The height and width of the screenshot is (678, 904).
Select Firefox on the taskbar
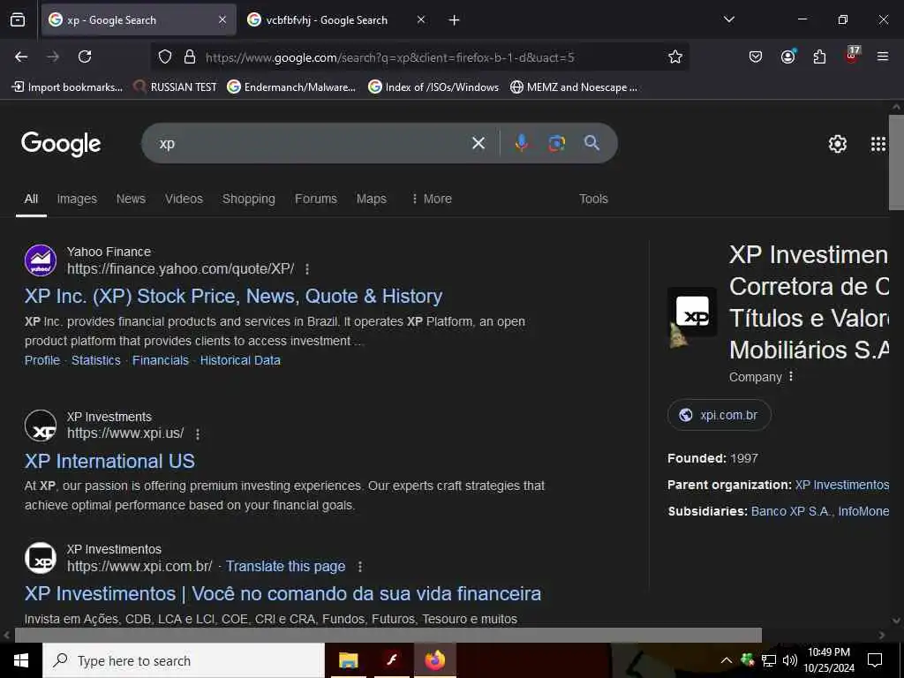435,660
